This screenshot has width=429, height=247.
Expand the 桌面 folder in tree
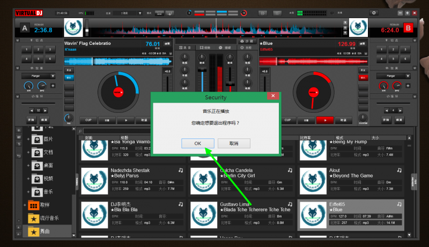pyautogui.click(x=28, y=166)
